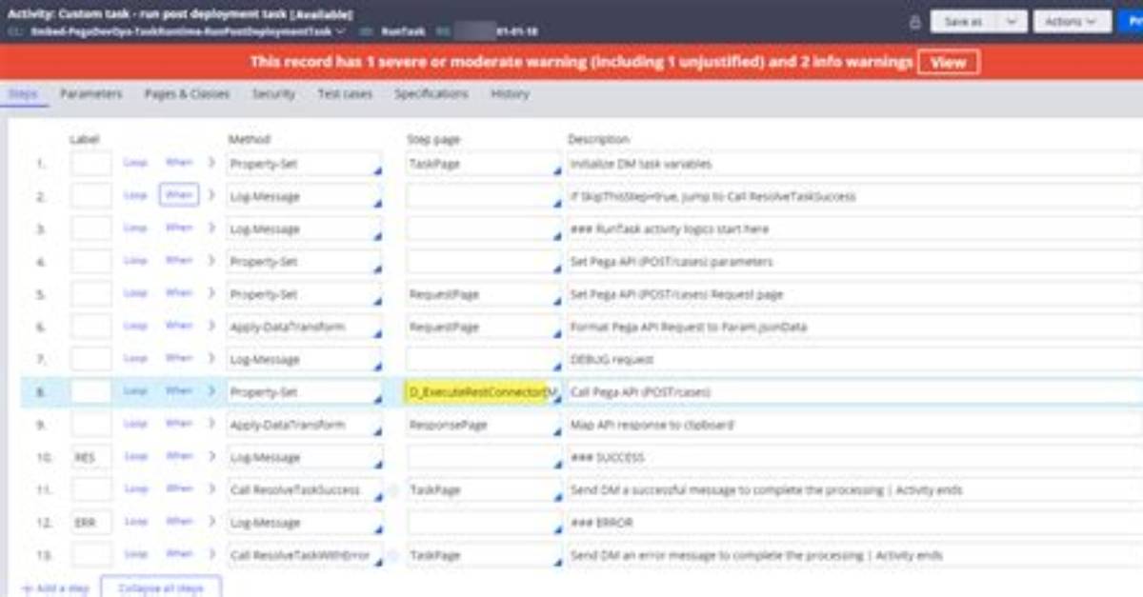Click description field 'Initialize DM task variables'
This screenshot has width=1143, height=597.
coord(854,164)
